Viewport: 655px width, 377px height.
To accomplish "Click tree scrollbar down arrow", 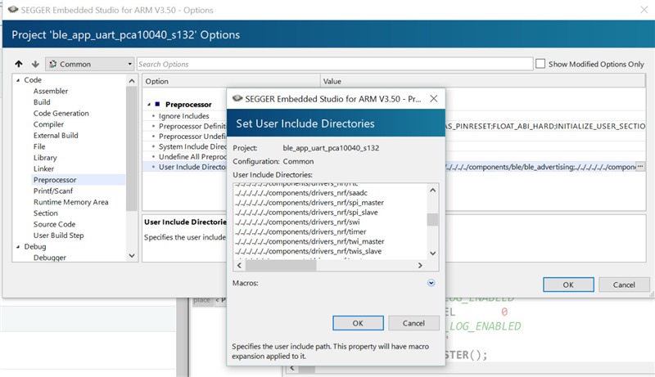I will [132, 256].
